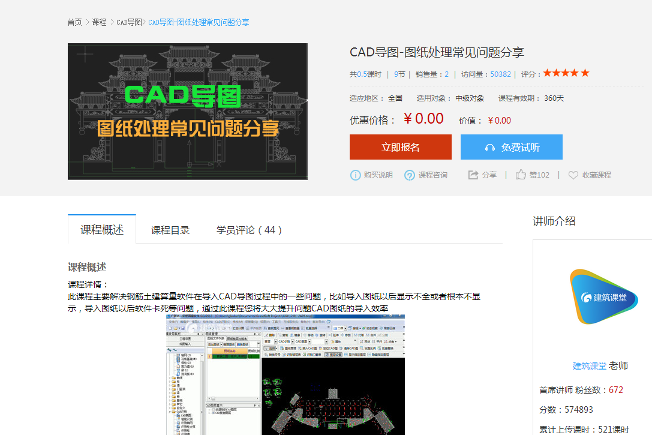
Task: Click current page breadcrumb CAD导图-图纸处理常见问题分享
Action: tap(199, 22)
